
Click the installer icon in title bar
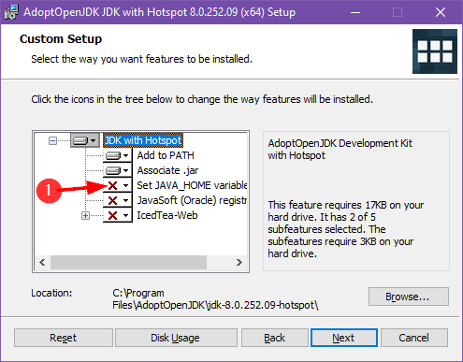11,12
